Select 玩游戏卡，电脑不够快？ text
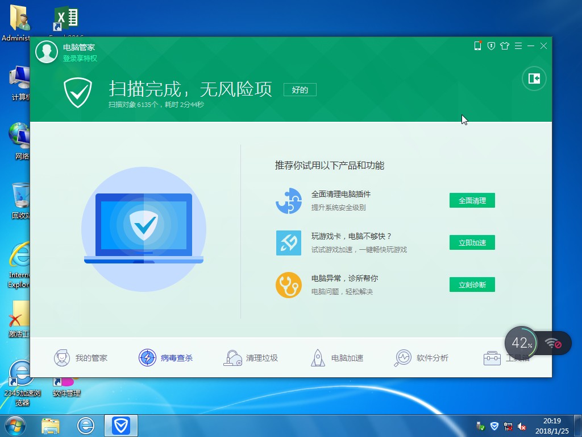 pos(351,236)
